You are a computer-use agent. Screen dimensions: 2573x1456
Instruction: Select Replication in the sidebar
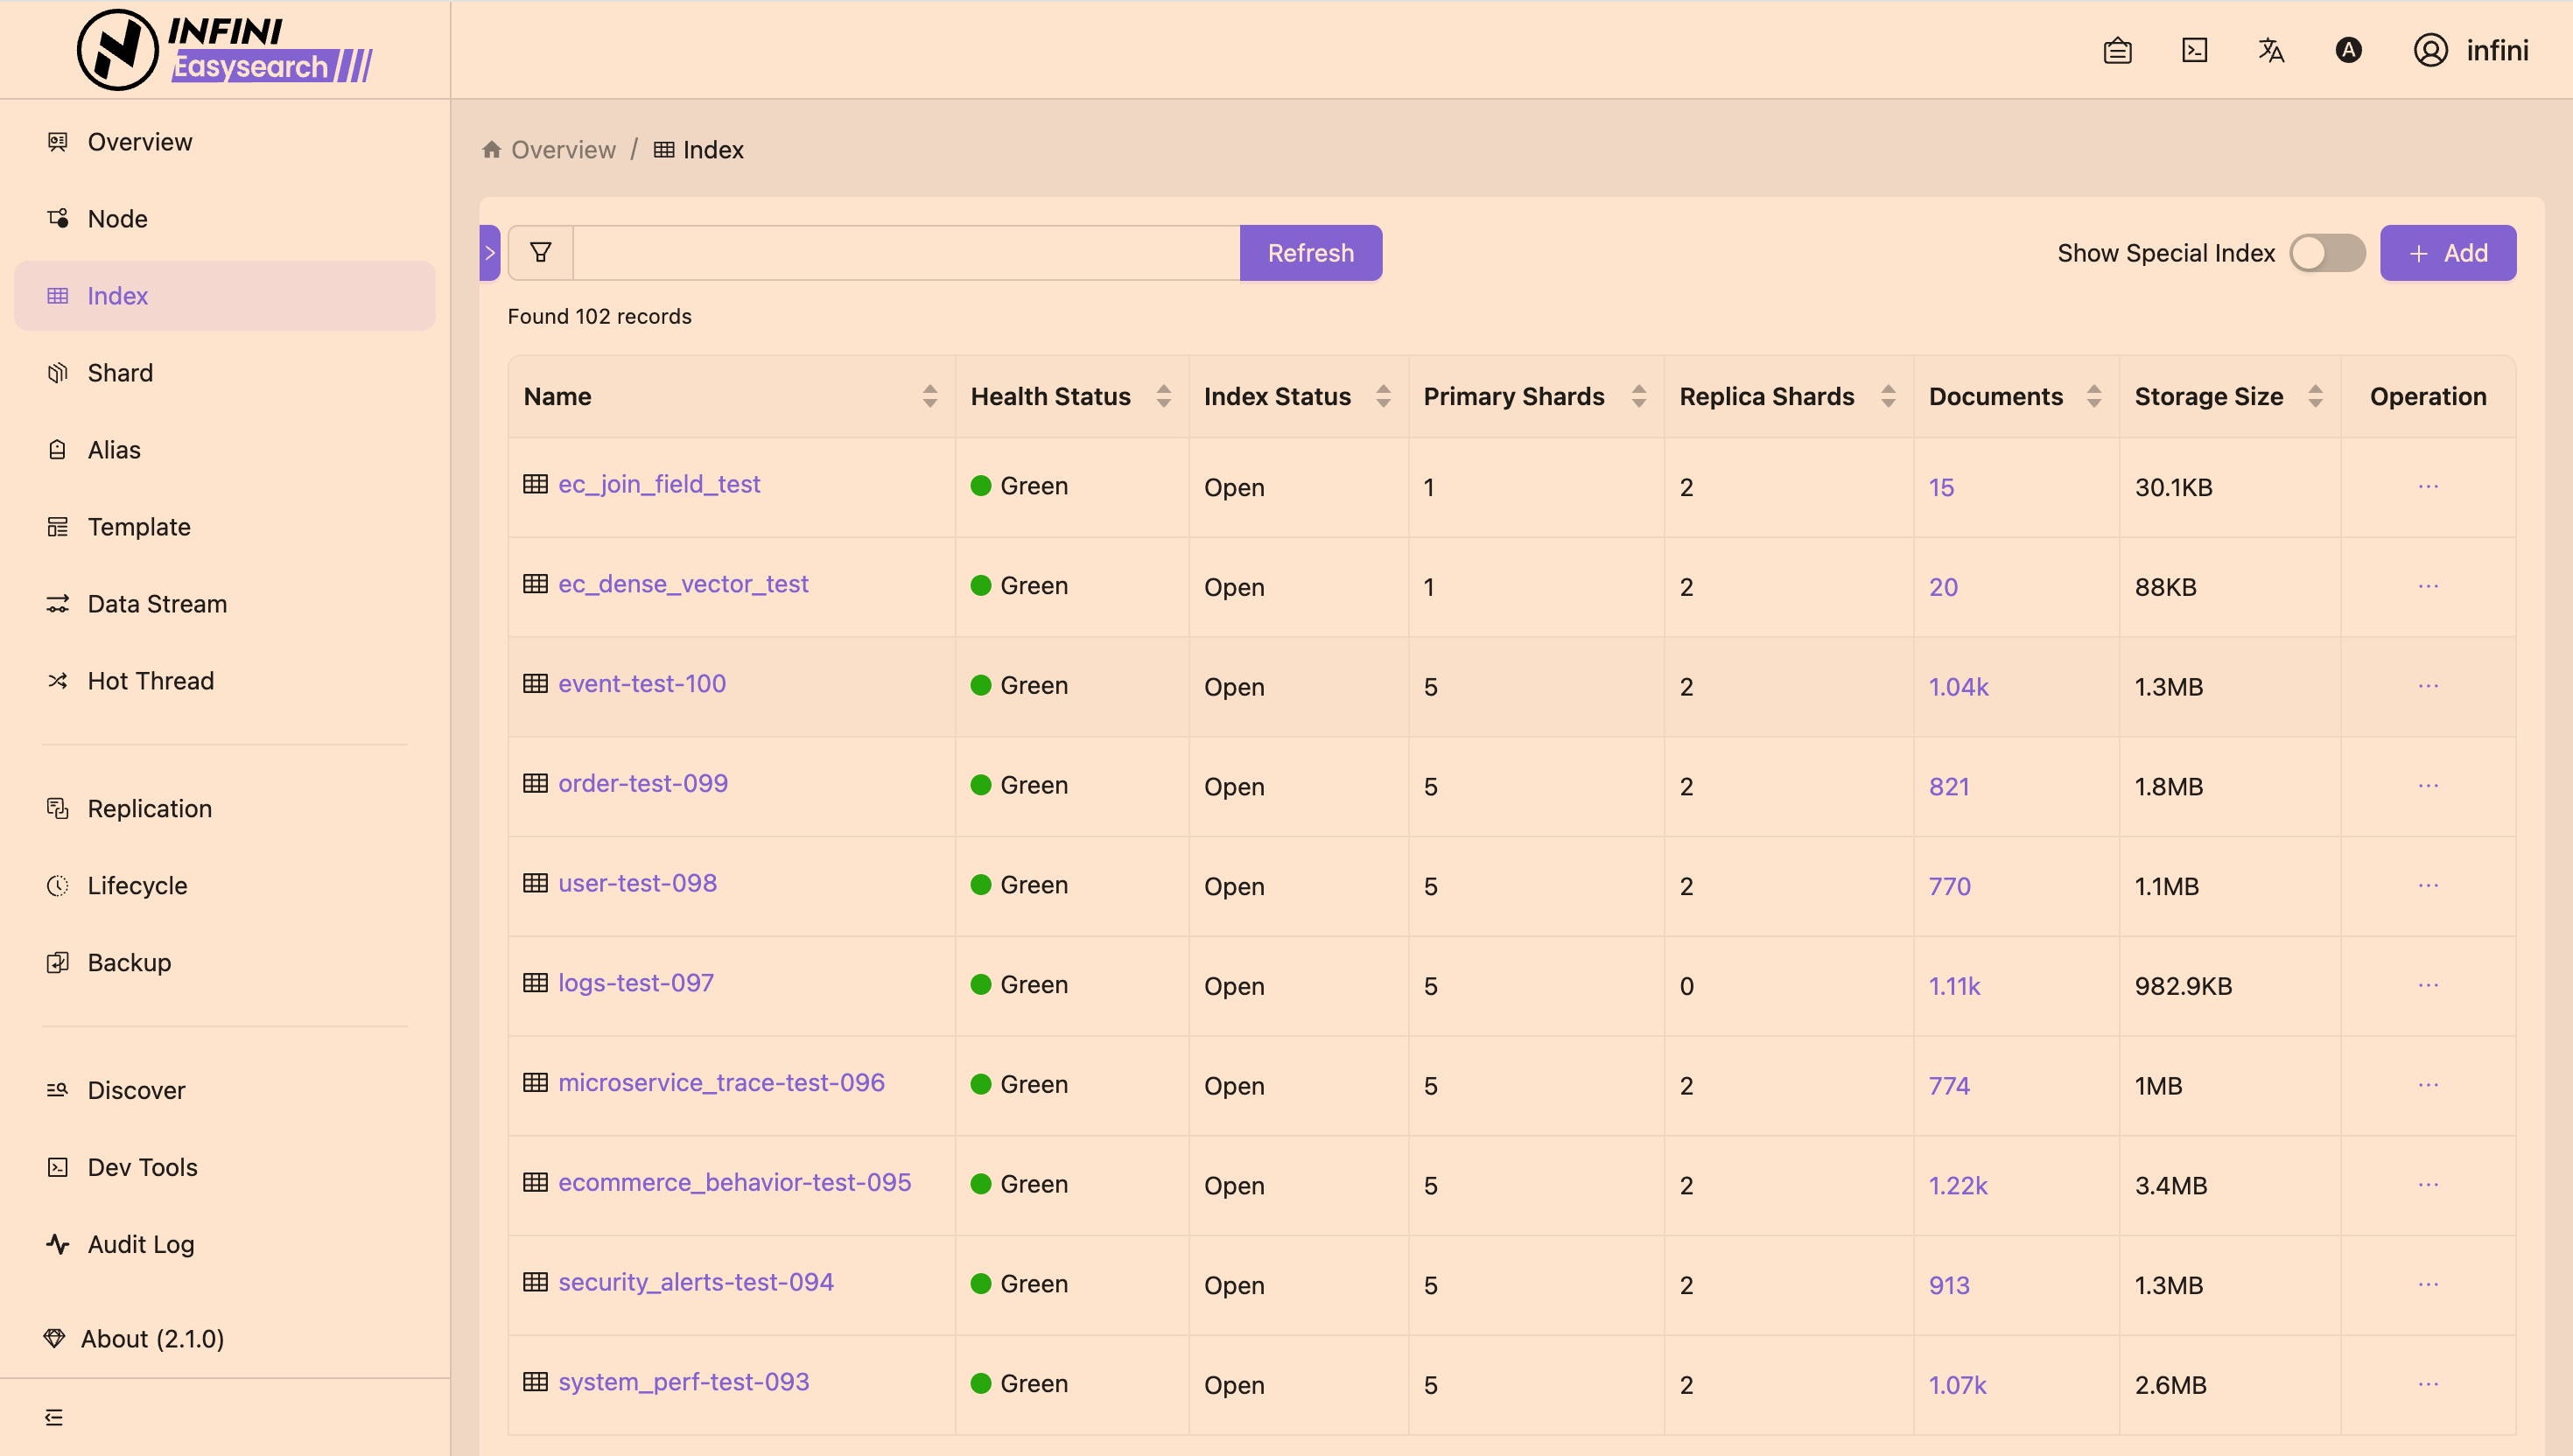coord(149,808)
